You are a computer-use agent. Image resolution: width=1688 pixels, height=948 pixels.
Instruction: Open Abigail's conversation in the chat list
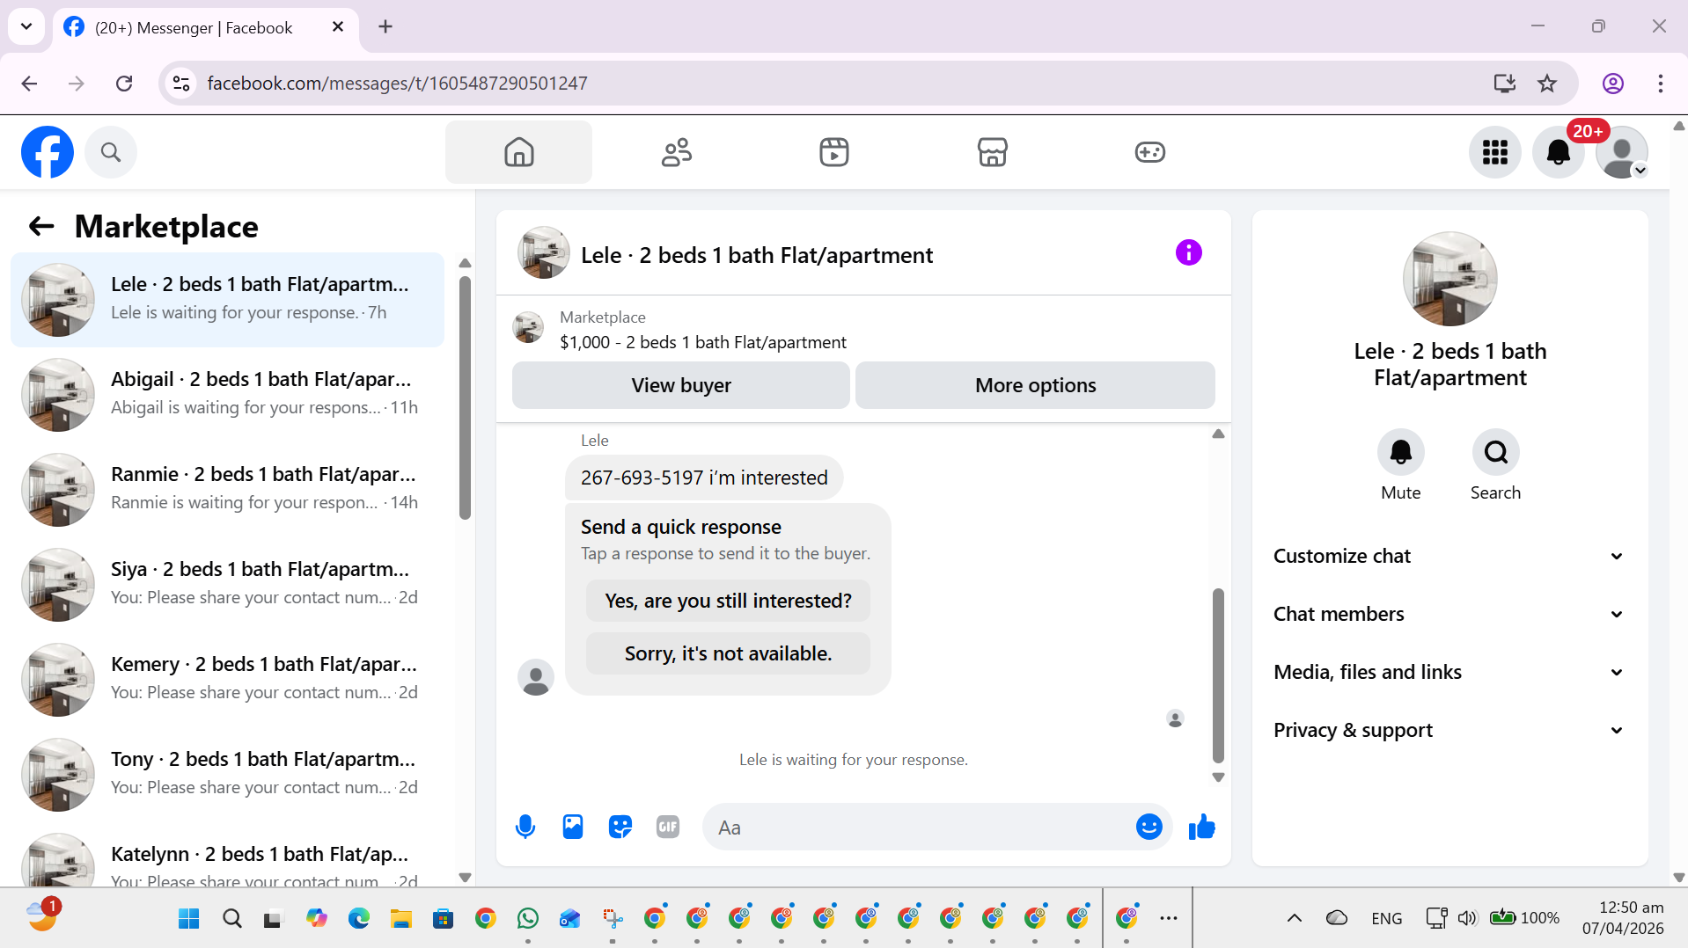227,395
